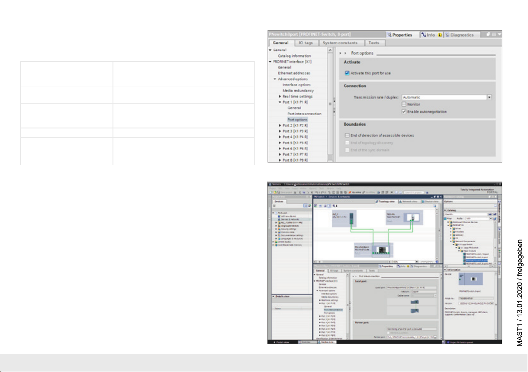The width and height of the screenshot is (528, 372).
Task: Click the Portal view button
Action: pyautogui.click(x=281, y=342)
